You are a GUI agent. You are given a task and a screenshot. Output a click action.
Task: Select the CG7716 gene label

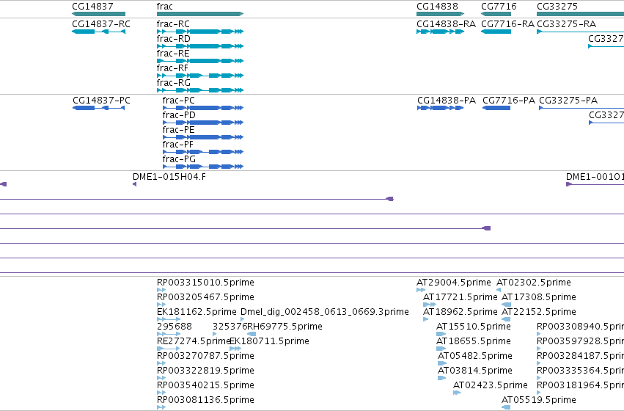(x=499, y=7)
